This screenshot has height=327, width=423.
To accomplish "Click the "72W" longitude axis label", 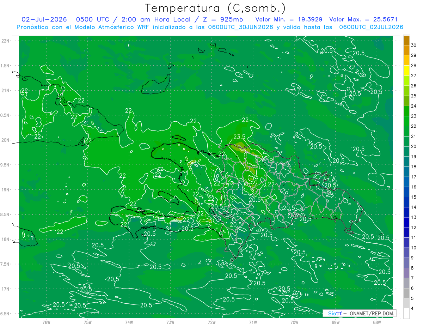I will 211,322.
